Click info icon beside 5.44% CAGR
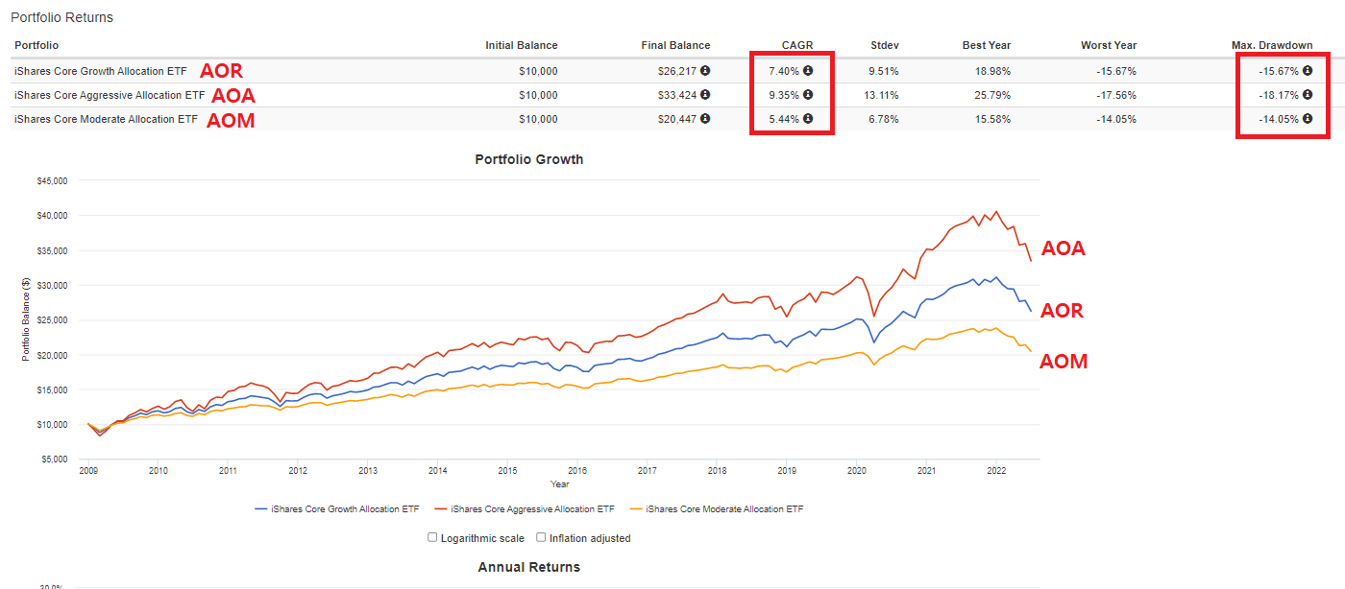Screen dimensions: 1345x589 [808, 119]
